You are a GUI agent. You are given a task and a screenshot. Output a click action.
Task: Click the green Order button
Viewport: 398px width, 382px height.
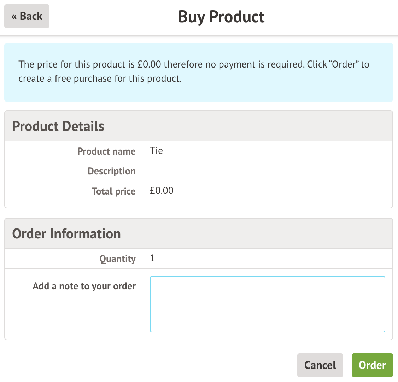[x=372, y=365]
